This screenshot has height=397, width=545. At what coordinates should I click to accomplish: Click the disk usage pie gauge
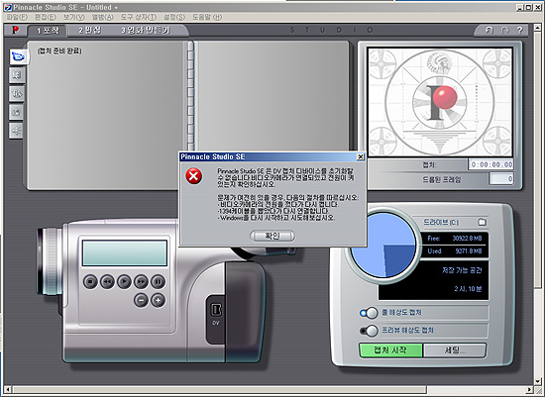(x=383, y=246)
